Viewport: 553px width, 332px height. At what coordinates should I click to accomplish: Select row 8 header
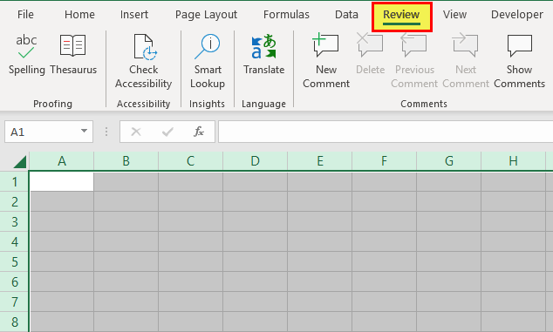pos(14,322)
